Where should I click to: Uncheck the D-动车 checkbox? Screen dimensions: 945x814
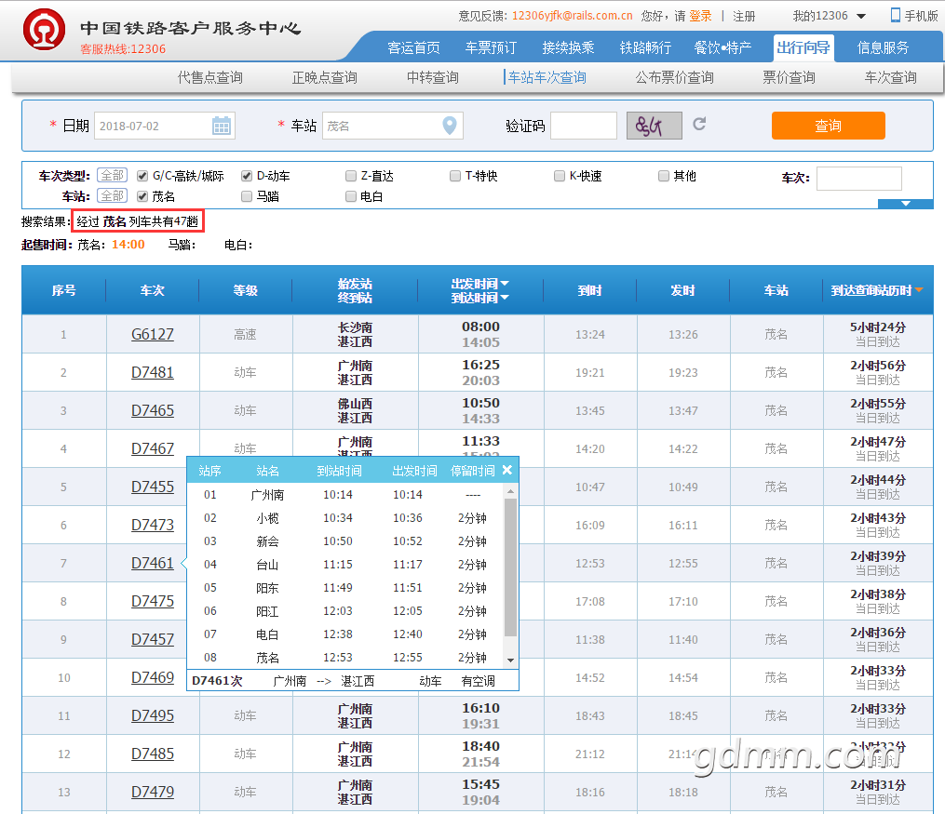247,176
